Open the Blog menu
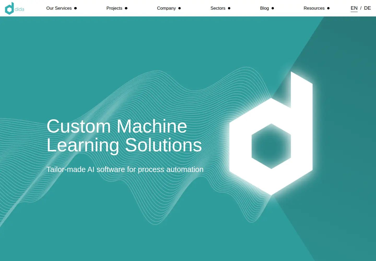This screenshot has width=376, height=261. tap(265, 8)
